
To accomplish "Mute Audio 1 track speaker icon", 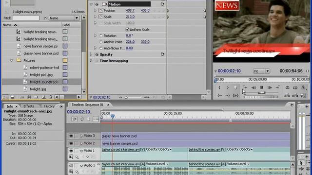I will pos(71,165).
